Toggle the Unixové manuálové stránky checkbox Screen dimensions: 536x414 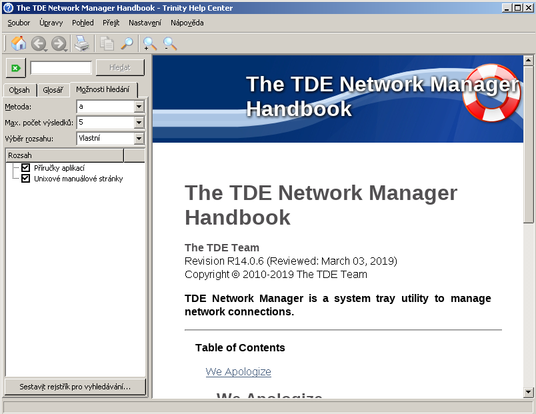click(25, 178)
